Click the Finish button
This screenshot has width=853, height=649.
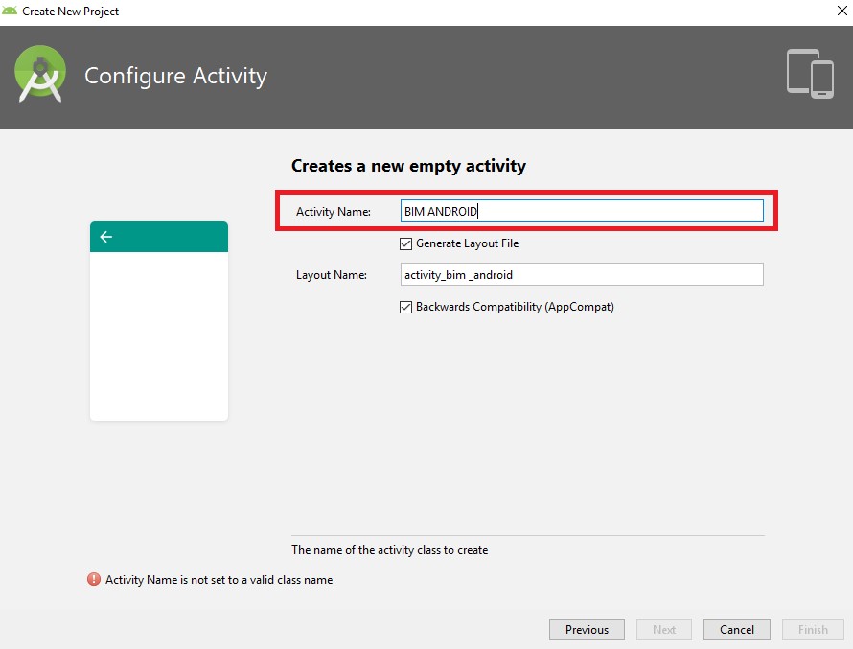click(x=813, y=630)
